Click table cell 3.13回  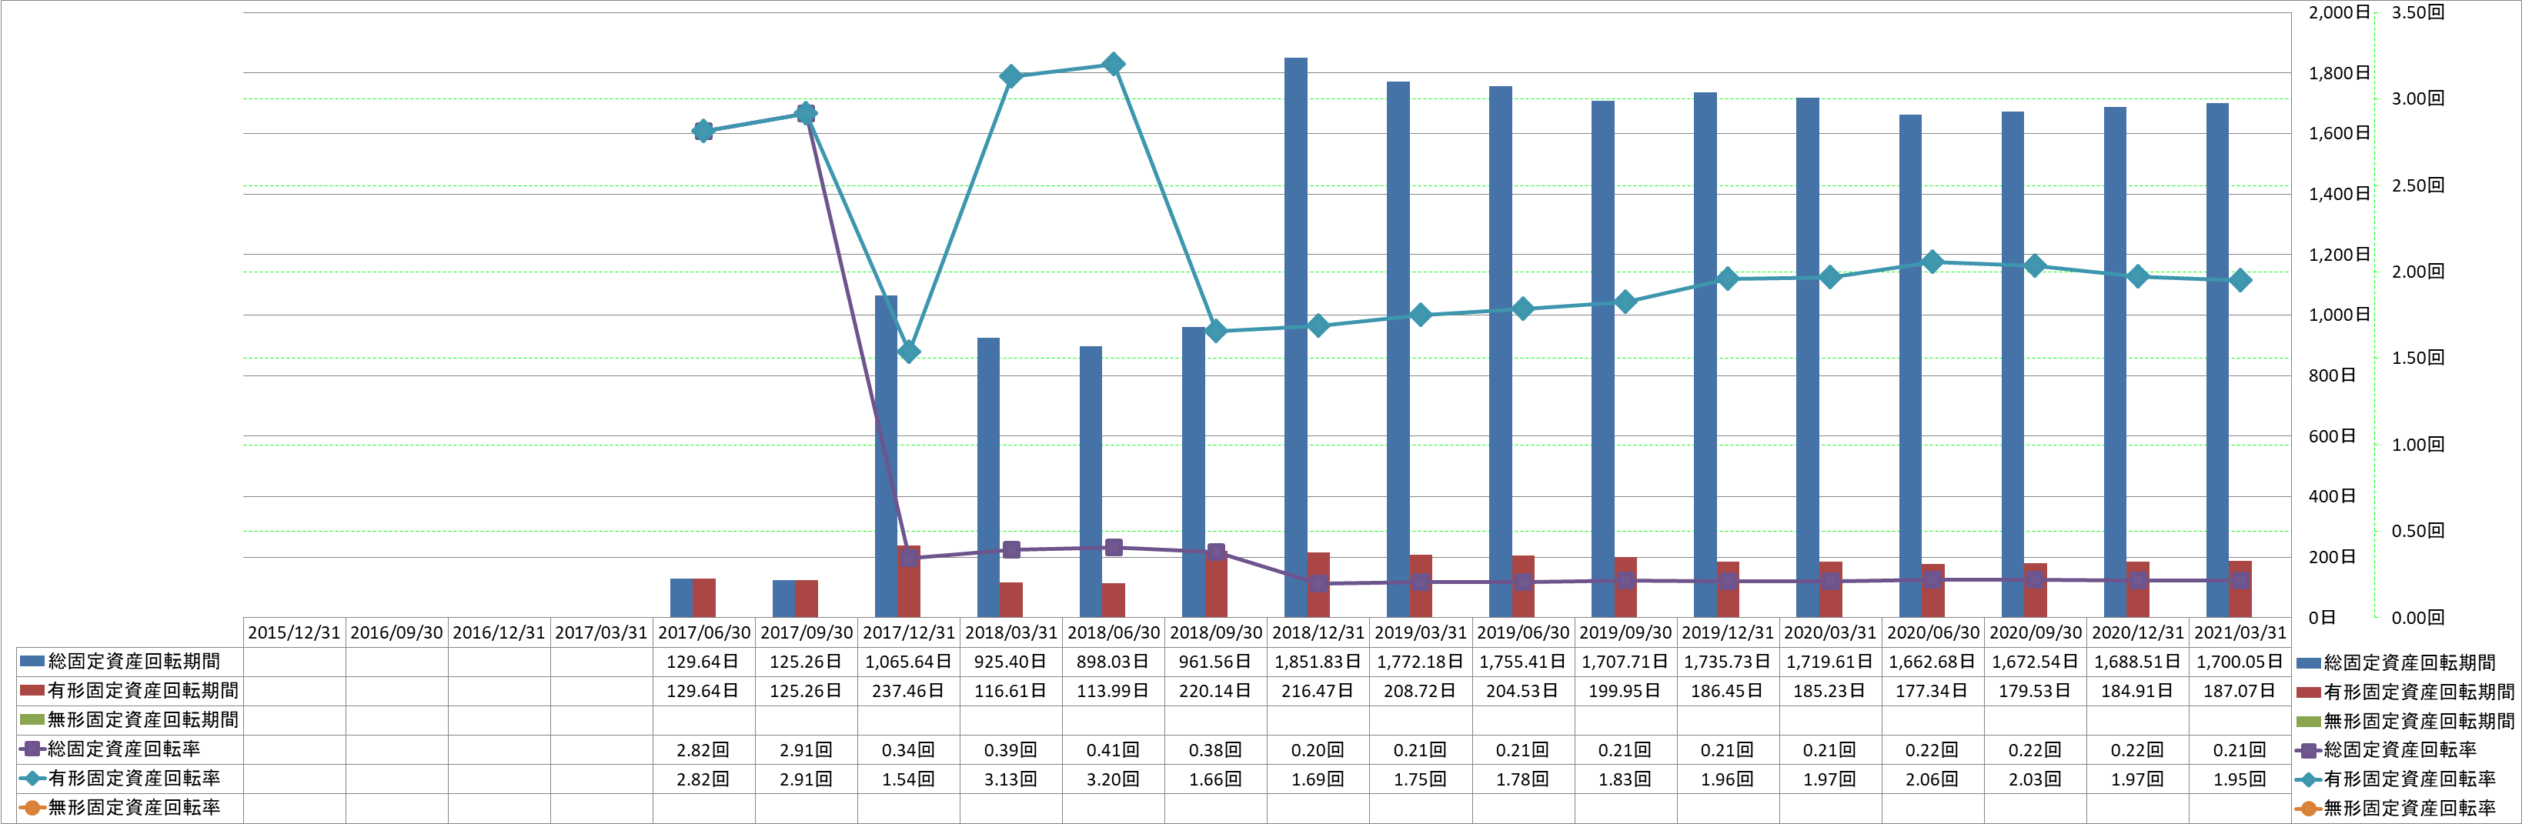(1010, 779)
